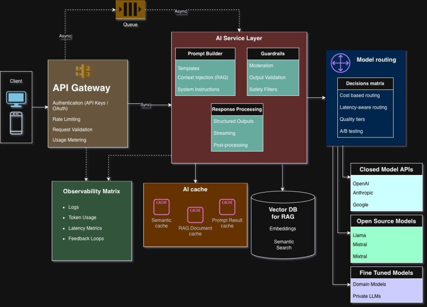Image resolution: width=427 pixels, height=307 pixels.
Task: Click the Decisions matrix header
Action: 365,83
